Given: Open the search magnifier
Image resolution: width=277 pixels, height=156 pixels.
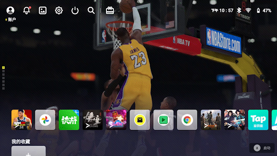Looking at the screenshot, I should pos(91,10).
